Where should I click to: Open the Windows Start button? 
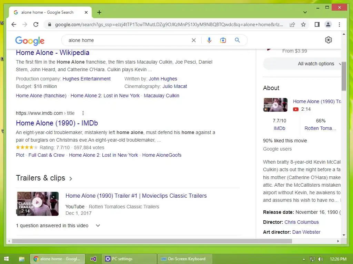6,259
